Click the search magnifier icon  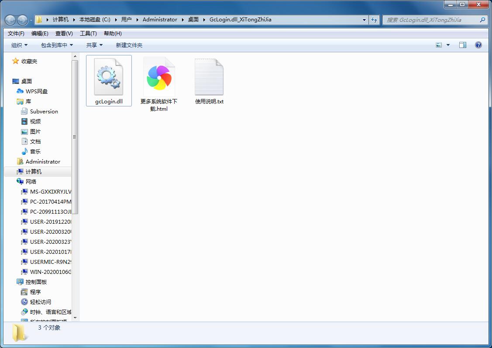[x=482, y=20]
